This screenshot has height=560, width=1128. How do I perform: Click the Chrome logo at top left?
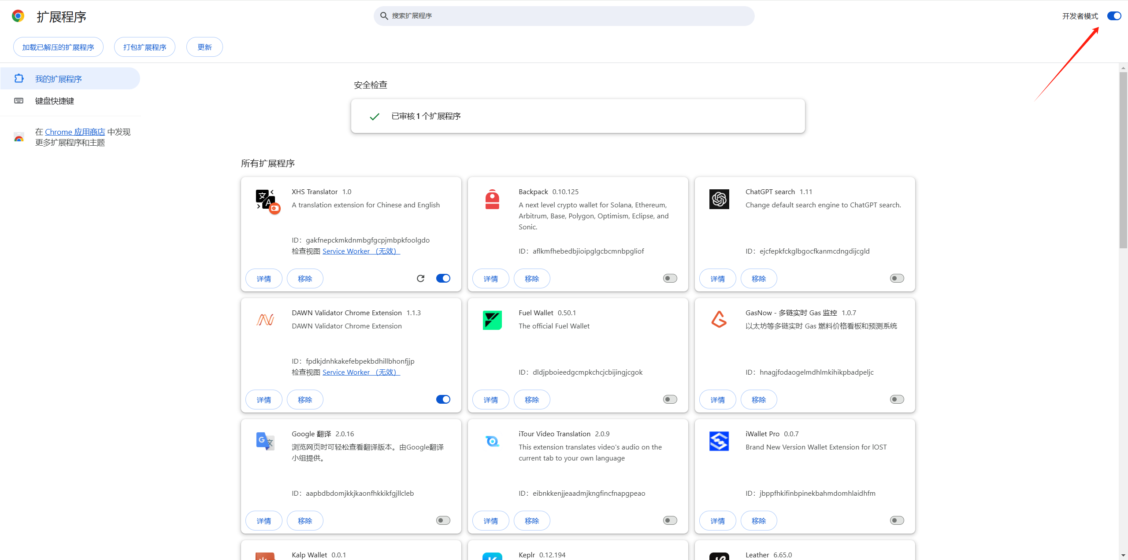(x=18, y=16)
